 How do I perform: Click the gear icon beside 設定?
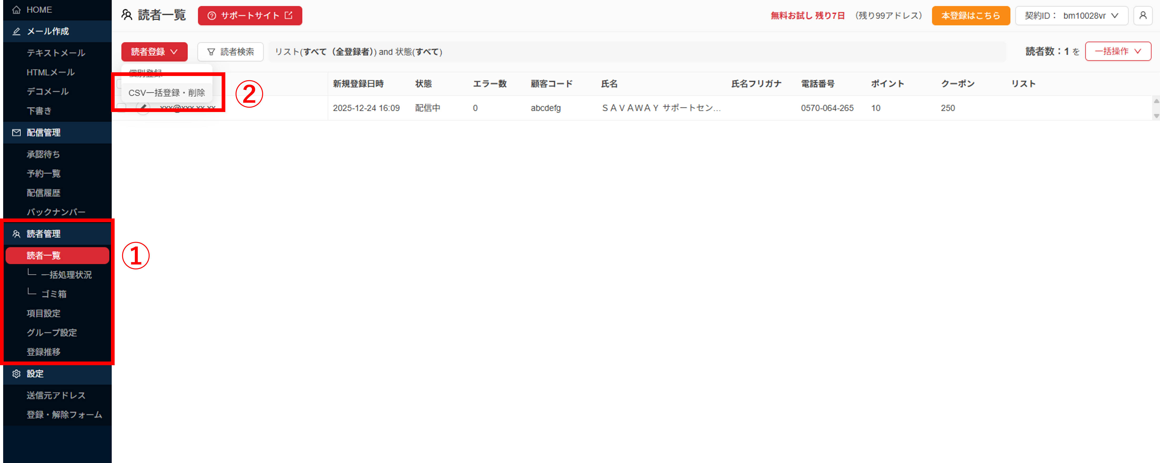tap(16, 374)
